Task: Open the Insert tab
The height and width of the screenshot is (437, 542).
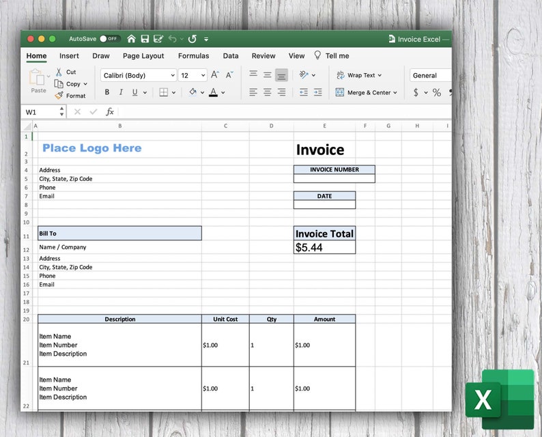Action: [x=69, y=56]
